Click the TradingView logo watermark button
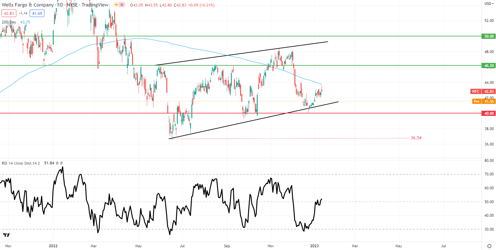Image resolution: width=496 pixels, height=250 pixels. (6, 235)
